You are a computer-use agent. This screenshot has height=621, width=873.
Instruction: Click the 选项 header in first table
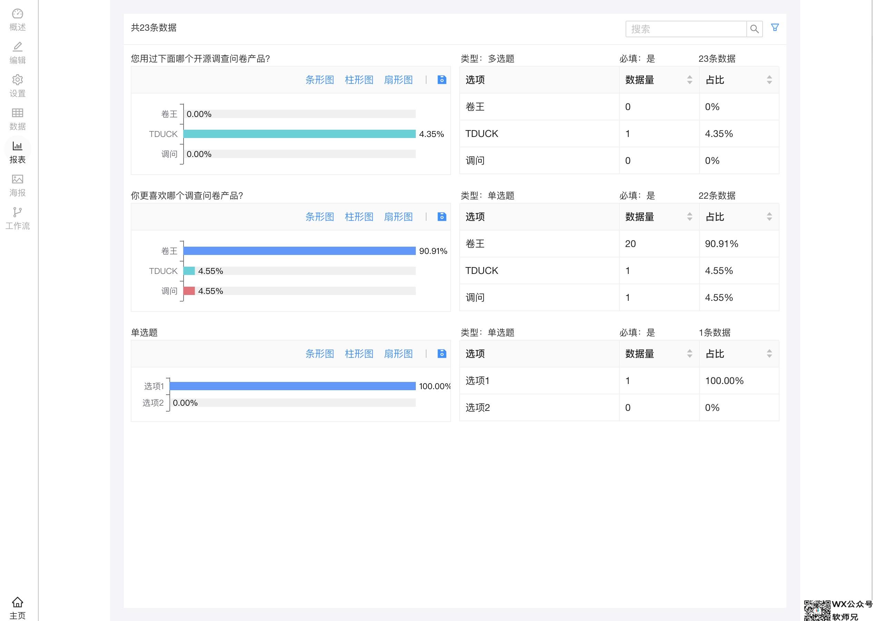[539, 80]
